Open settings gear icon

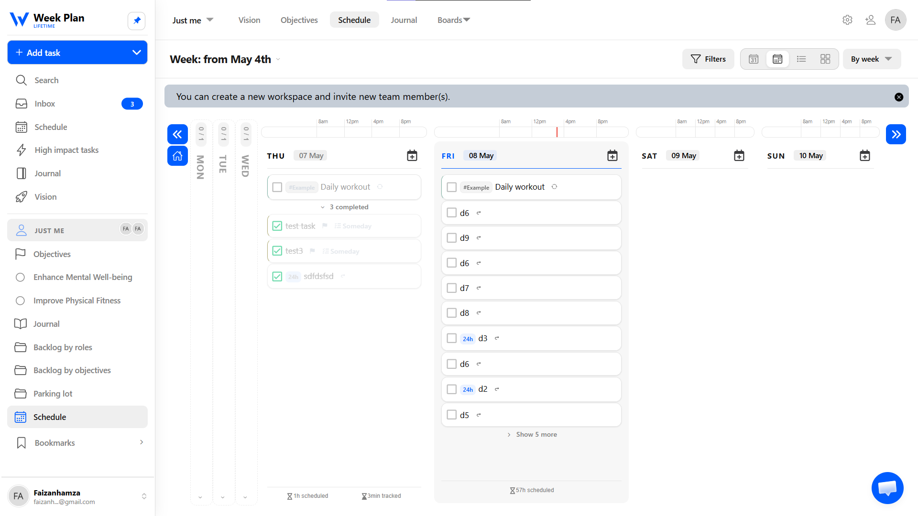[847, 20]
